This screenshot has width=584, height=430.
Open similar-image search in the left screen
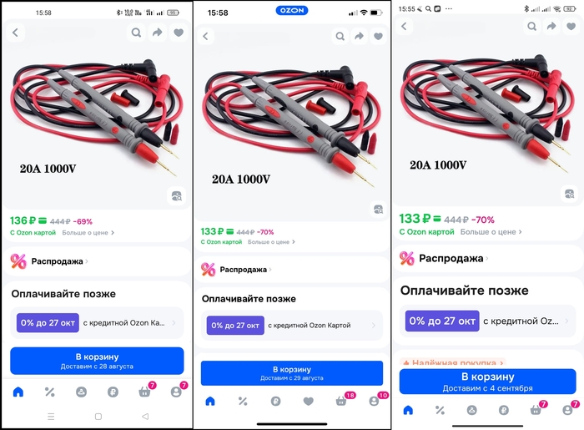click(176, 195)
